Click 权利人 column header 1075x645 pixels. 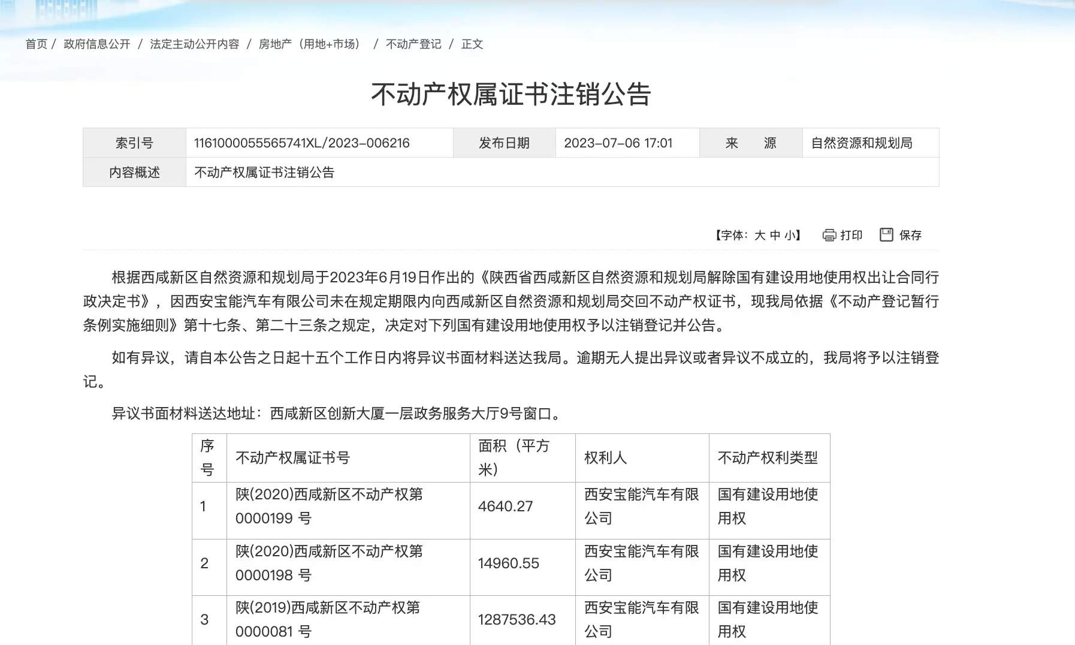(642, 458)
